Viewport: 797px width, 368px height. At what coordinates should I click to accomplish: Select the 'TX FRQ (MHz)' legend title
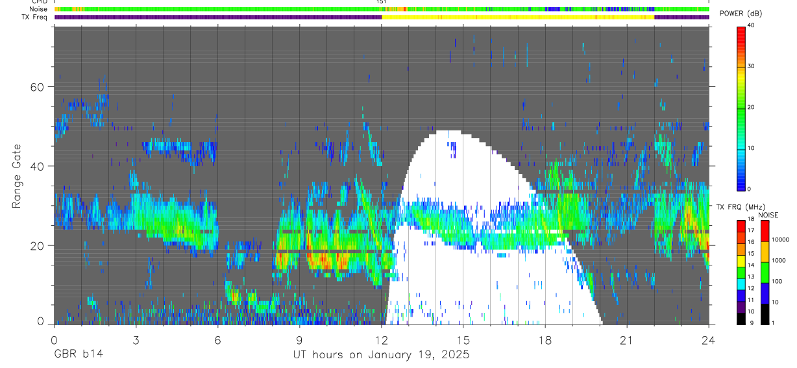(x=741, y=206)
